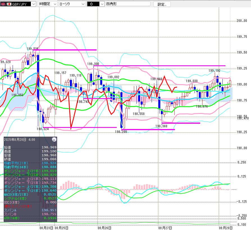Screen dimensions: 251x230
Task: Click the 08月25日 date axis label
Action: (61, 228)
